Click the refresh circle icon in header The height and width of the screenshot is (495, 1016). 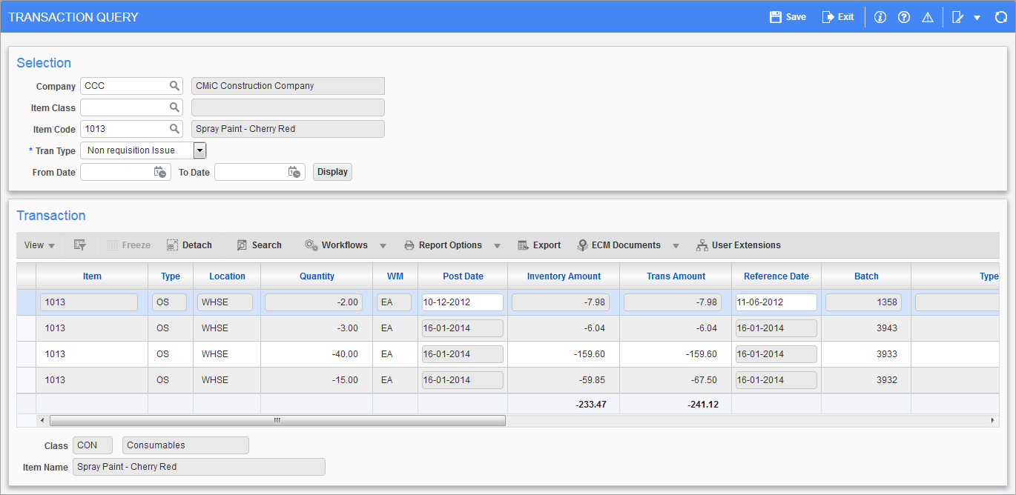pyautogui.click(x=1000, y=17)
